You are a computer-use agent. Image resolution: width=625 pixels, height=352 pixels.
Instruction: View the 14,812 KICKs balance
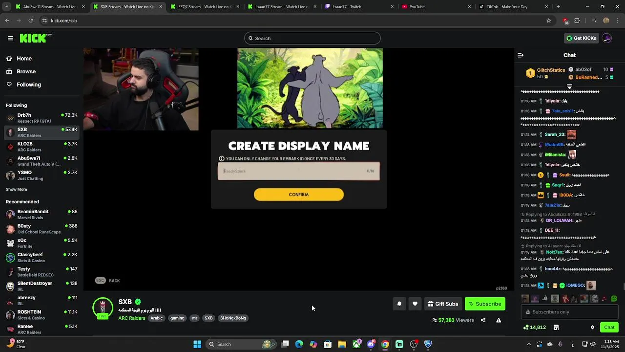[535, 327]
